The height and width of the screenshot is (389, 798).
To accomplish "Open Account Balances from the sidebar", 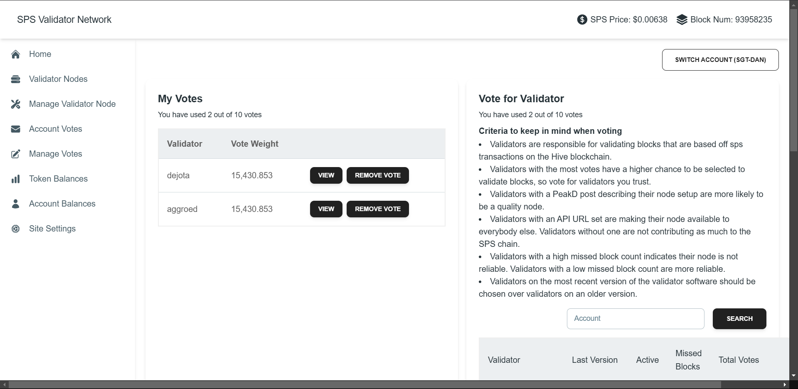I will tap(62, 204).
